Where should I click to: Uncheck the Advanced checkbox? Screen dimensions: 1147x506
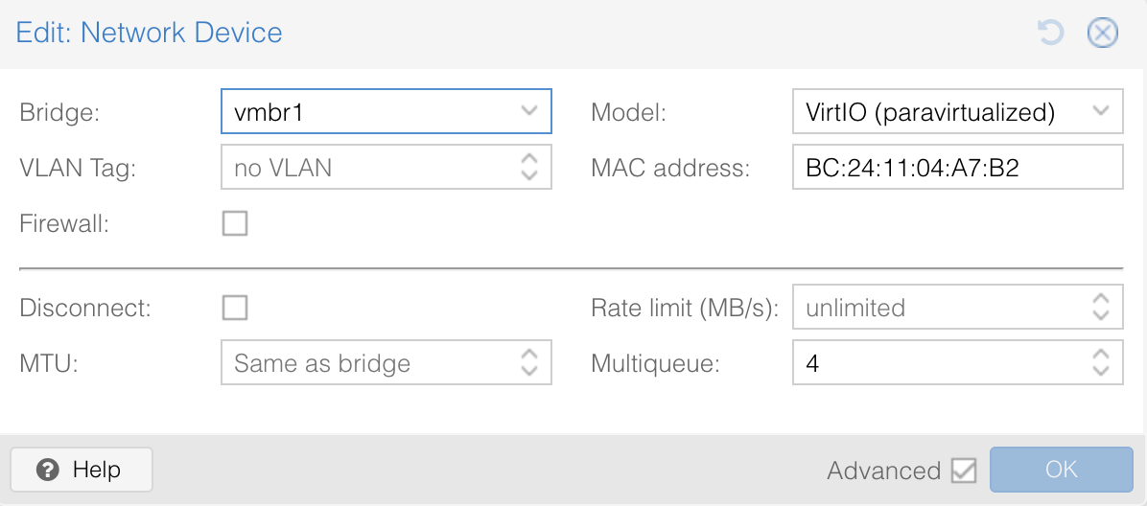point(964,471)
